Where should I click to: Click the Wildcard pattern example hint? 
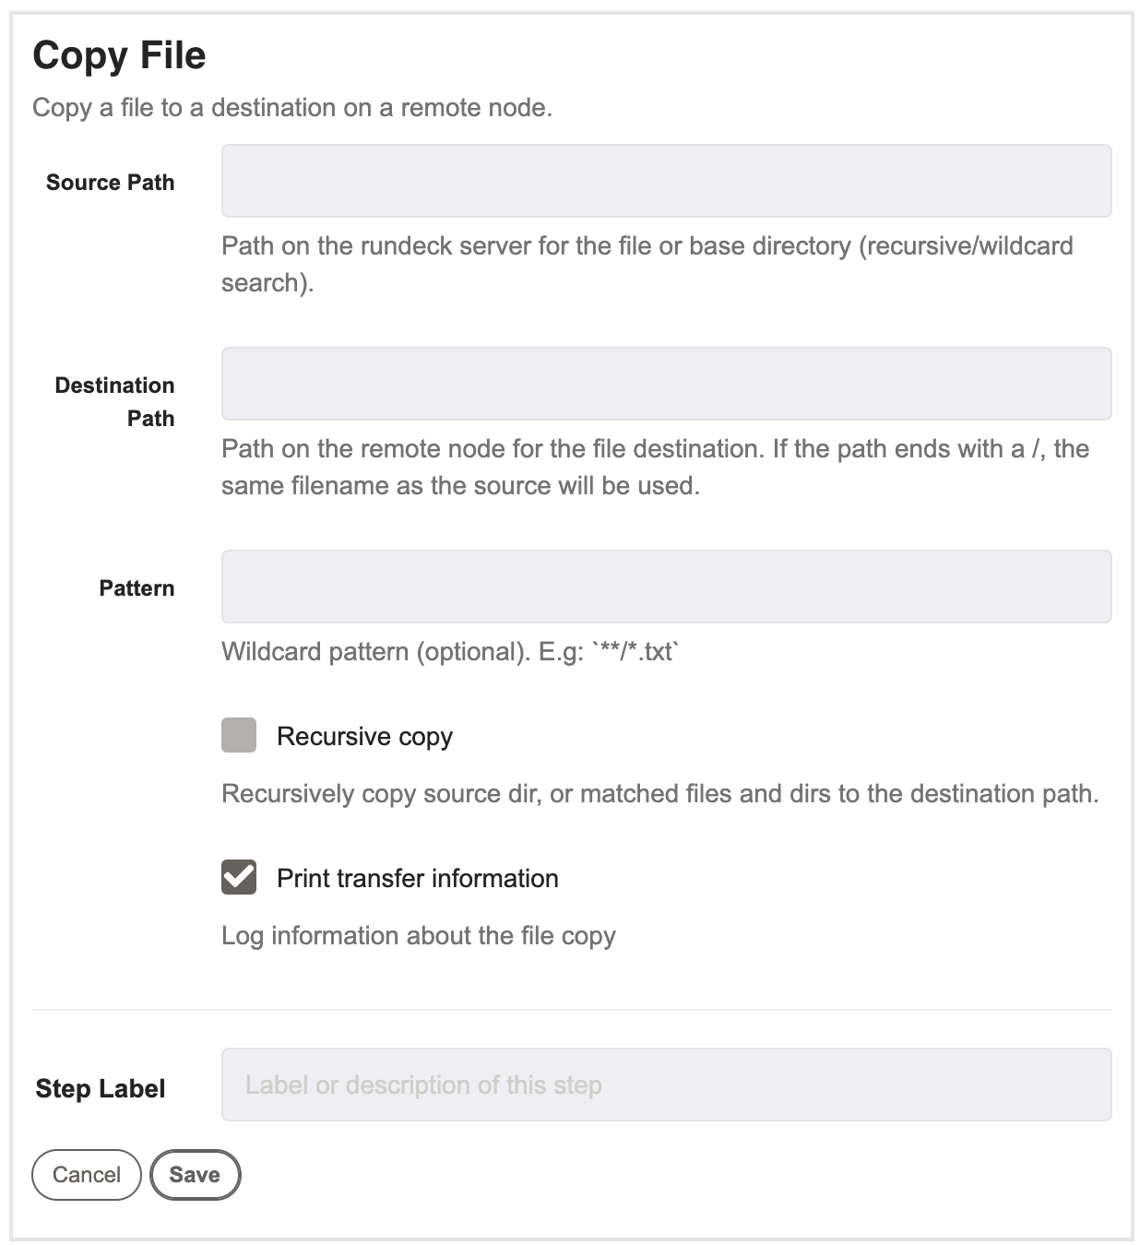(450, 651)
